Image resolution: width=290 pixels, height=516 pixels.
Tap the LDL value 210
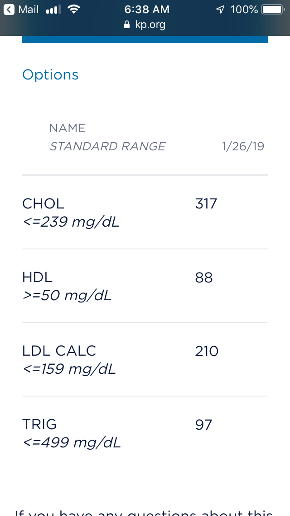click(207, 351)
